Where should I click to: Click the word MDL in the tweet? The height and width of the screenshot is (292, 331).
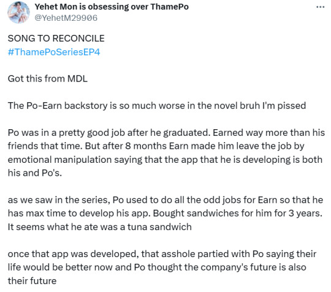point(77,78)
